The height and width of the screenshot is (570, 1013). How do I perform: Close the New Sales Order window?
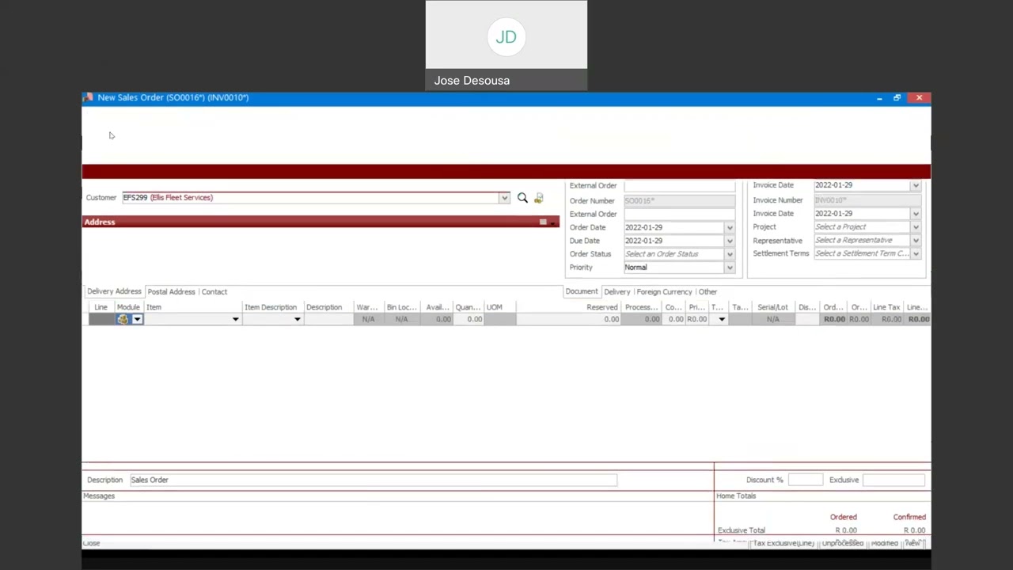pos(919,98)
